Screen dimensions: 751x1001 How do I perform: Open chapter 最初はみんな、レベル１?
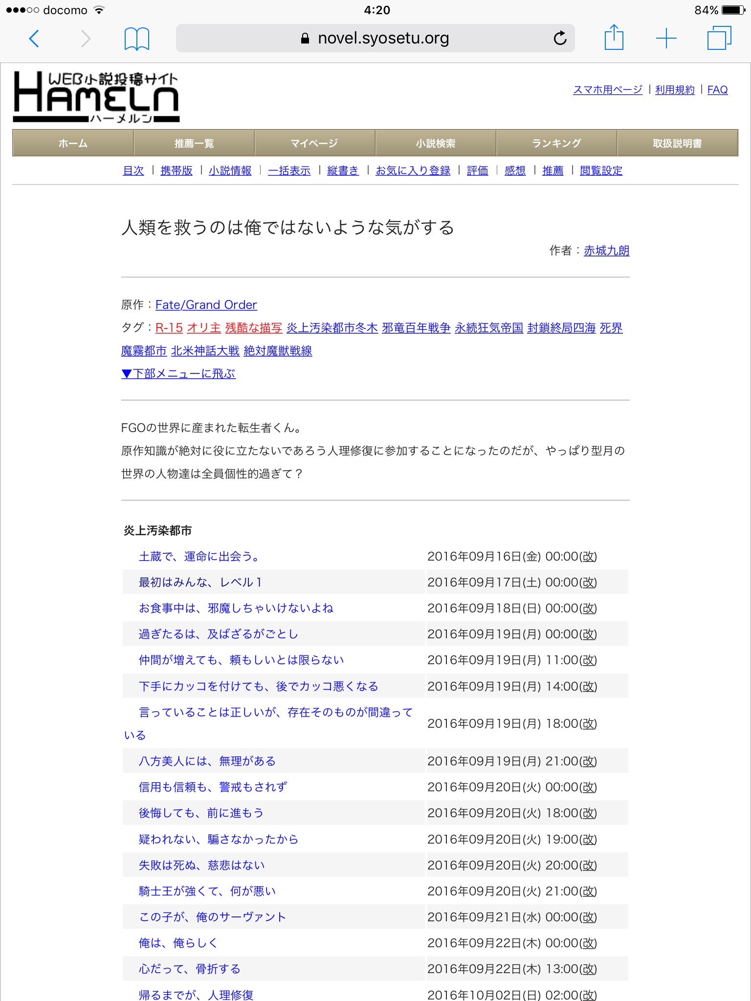[x=201, y=583]
